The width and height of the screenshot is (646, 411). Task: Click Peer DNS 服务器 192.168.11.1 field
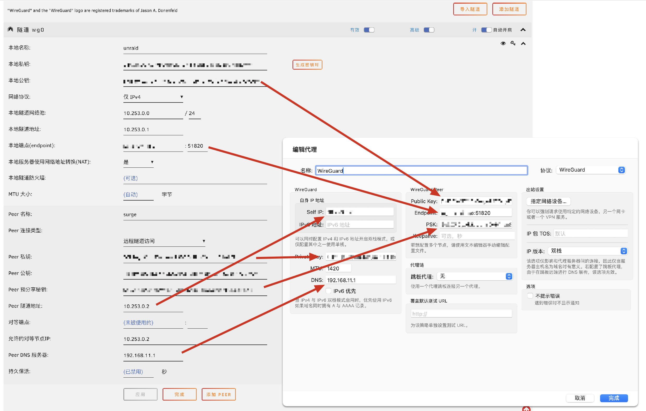[153, 355]
